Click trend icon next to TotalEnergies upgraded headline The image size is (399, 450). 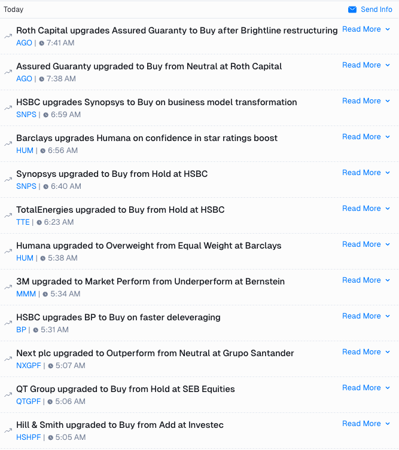coord(8,216)
